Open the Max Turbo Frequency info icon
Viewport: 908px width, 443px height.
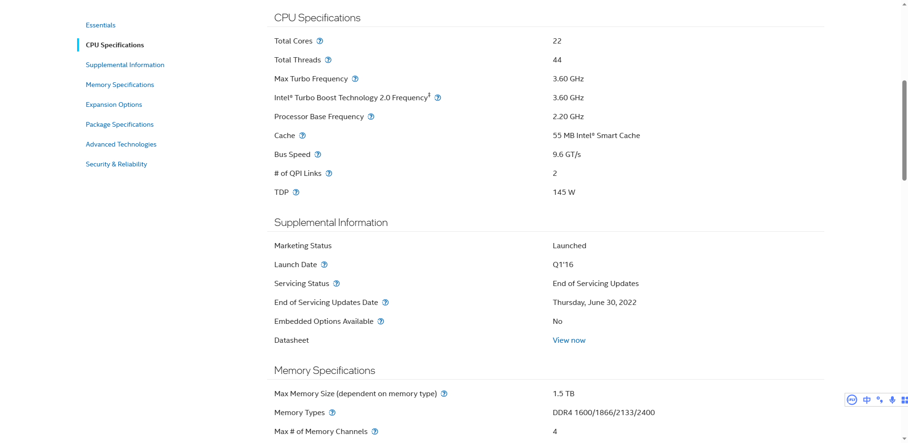tap(355, 79)
